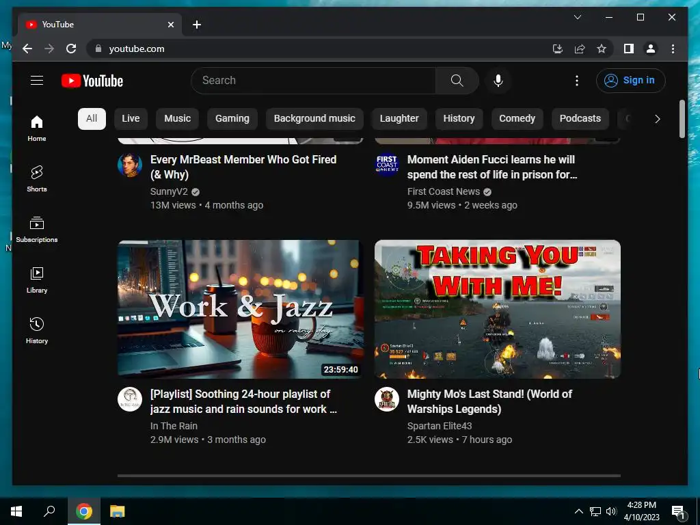Open Subscriptions in the sidebar
The width and height of the screenshot is (700, 525).
click(x=37, y=230)
